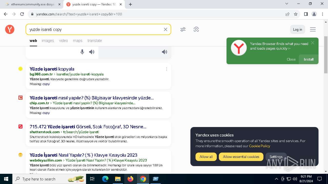Viewport: 328px width, 184px height.
Task: Click the 'copy' missing-term link under the bg360 result
Action: tap(46, 84)
